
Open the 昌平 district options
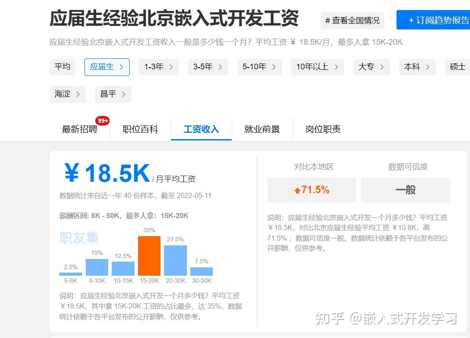click(x=124, y=94)
